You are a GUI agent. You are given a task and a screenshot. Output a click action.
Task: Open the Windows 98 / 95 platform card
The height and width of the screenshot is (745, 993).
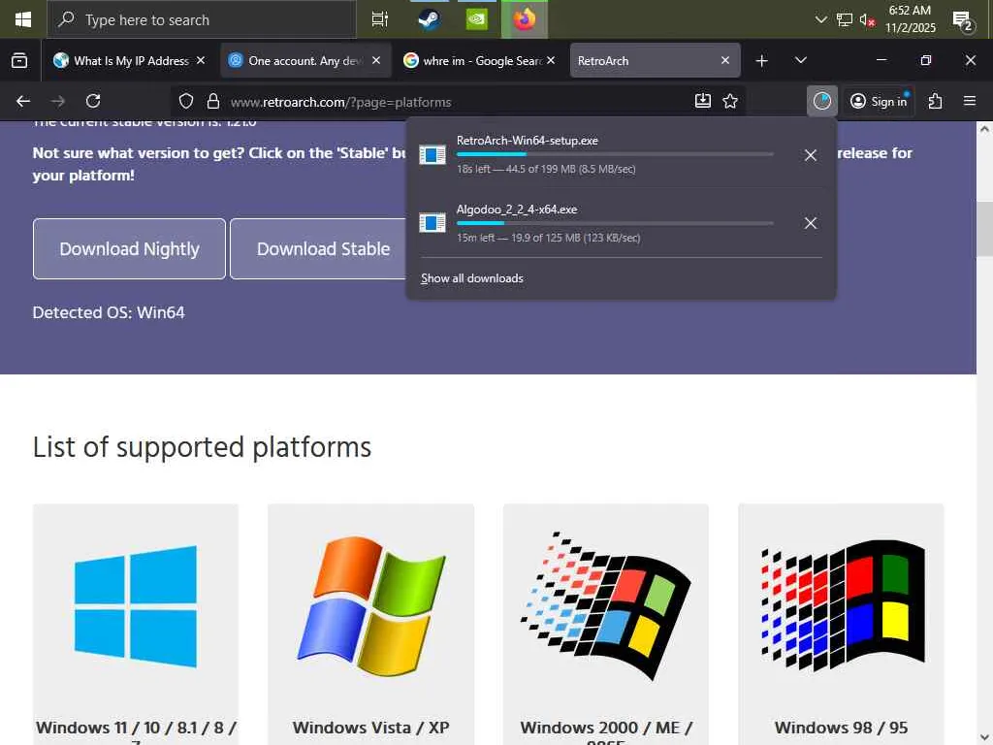841,624
